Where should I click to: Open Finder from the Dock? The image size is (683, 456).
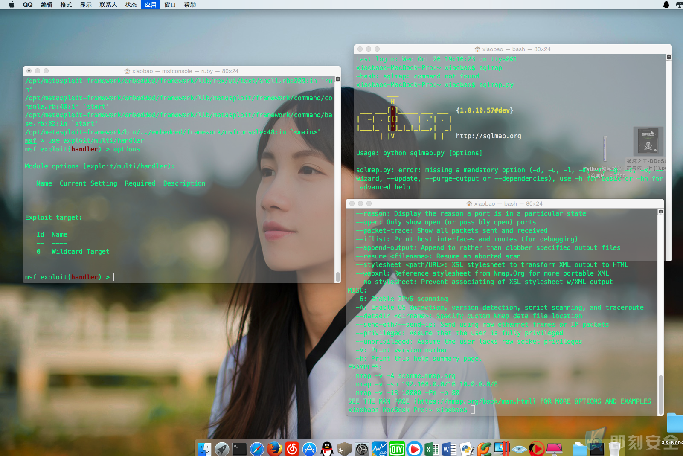tap(204, 449)
